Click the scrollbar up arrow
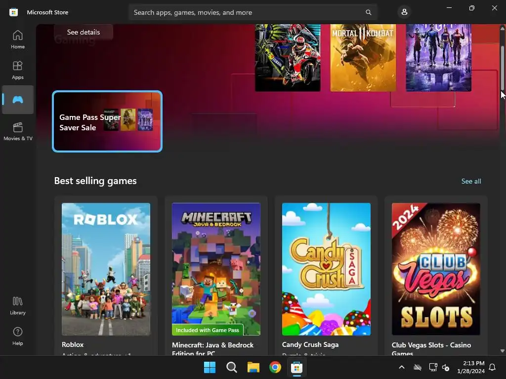Viewport: 506px width, 379px height. (502, 28)
